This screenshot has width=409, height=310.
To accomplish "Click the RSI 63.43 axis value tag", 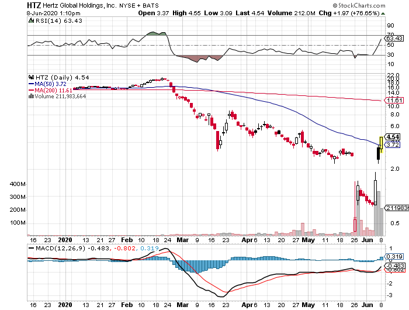I will [394, 39].
